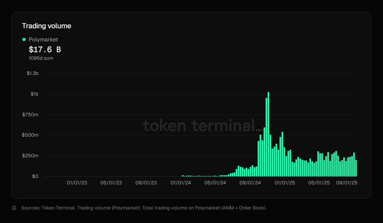This screenshot has width=383, height=223.
Task: Click the 01/01/24 x-axis date
Action: [181, 183]
